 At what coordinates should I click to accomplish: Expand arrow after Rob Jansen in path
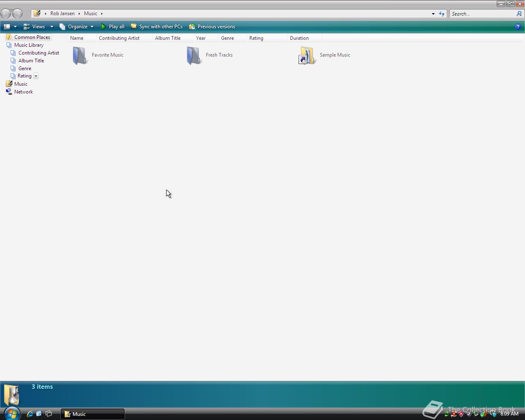(x=79, y=14)
